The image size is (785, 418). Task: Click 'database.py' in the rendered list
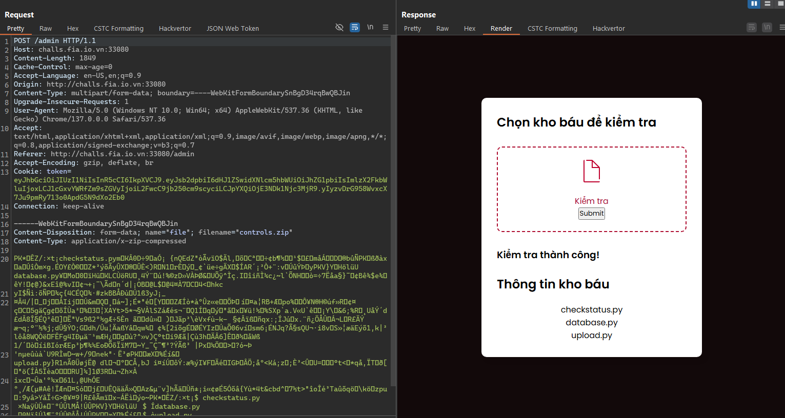coord(592,322)
